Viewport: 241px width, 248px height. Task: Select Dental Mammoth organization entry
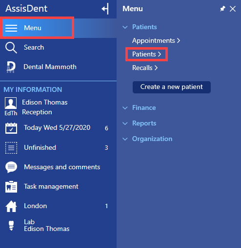tap(50, 67)
